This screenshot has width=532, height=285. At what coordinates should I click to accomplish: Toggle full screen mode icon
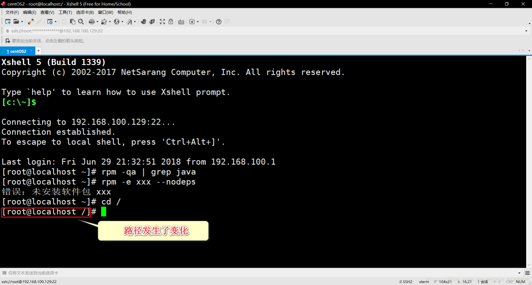162,22
